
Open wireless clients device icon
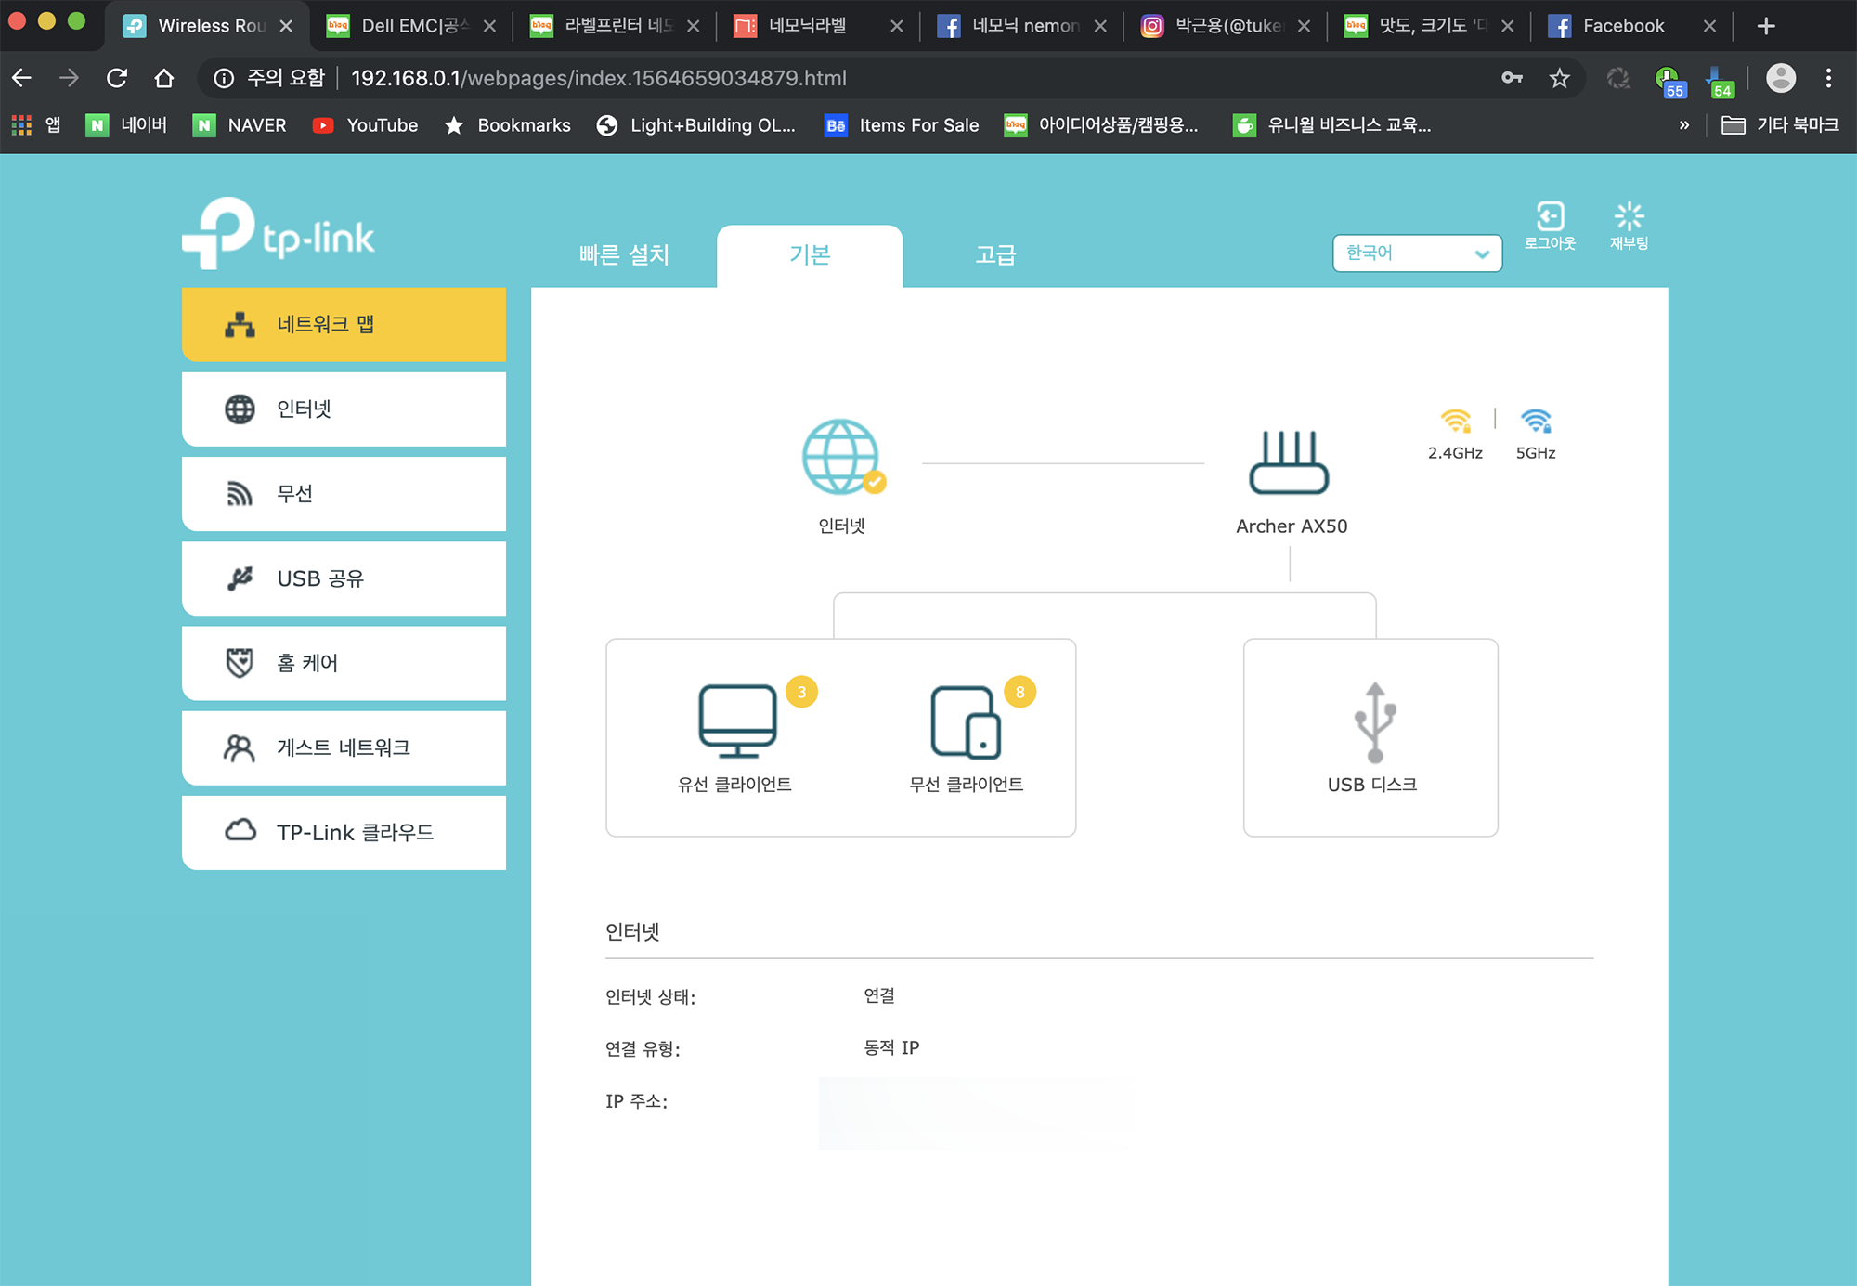coord(966,721)
